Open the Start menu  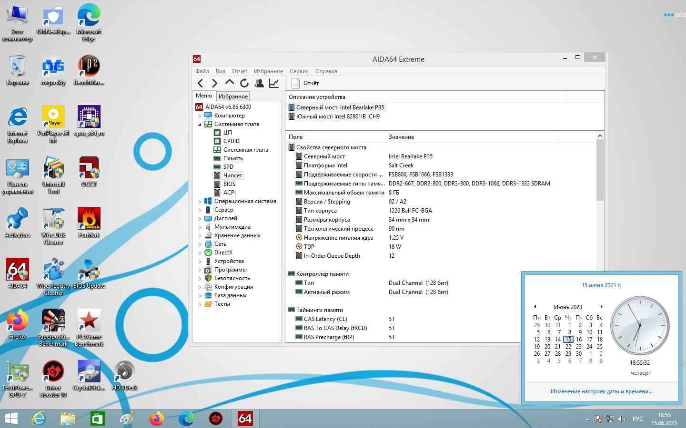coord(11,418)
